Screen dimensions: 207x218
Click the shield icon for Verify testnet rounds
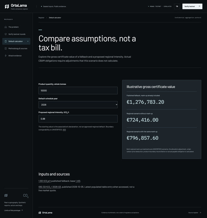tap(6, 34)
